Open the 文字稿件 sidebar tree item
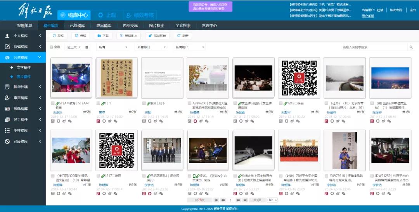 point(23,67)
